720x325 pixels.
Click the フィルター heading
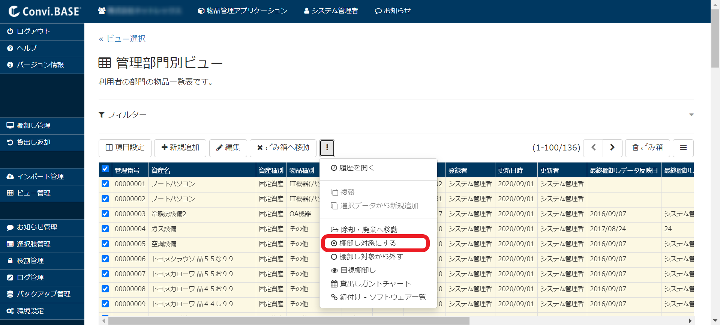tap(123, 115)
